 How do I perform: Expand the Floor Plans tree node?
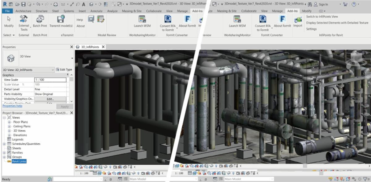pos(9,122)
